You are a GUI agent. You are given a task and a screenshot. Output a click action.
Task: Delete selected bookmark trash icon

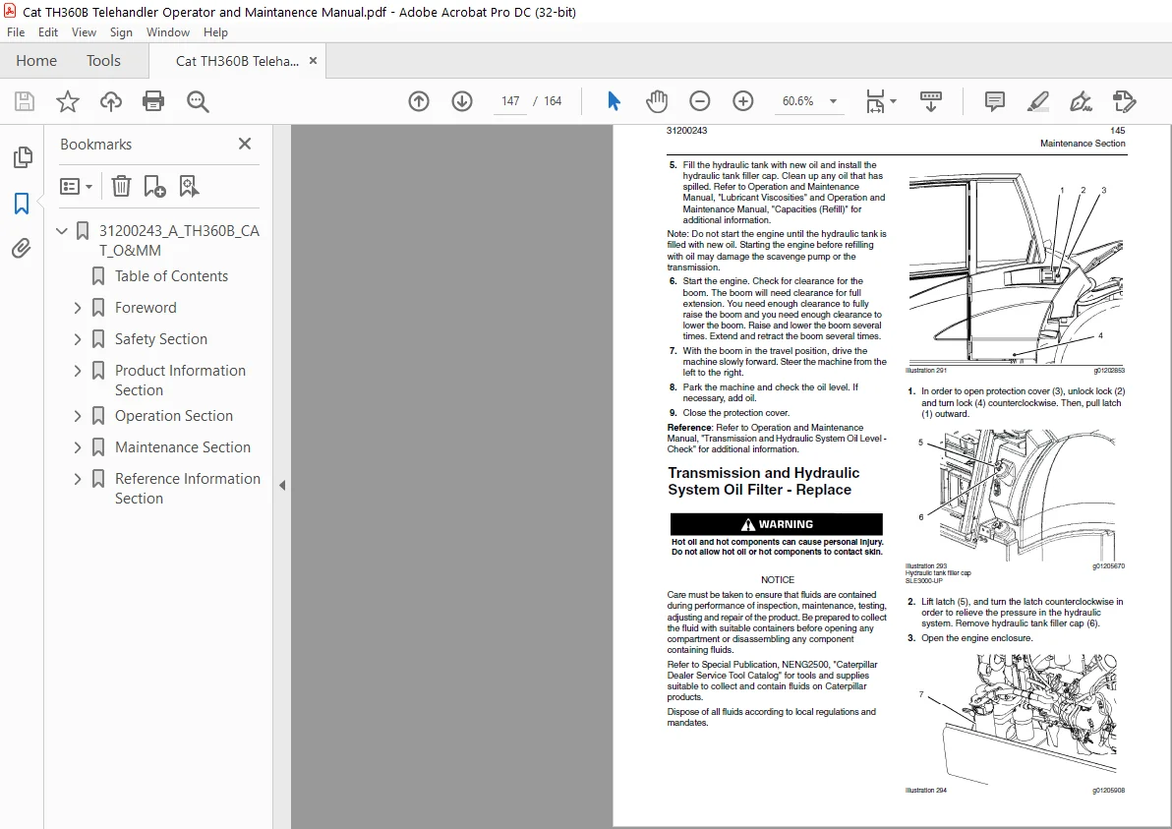coord(121,186)
